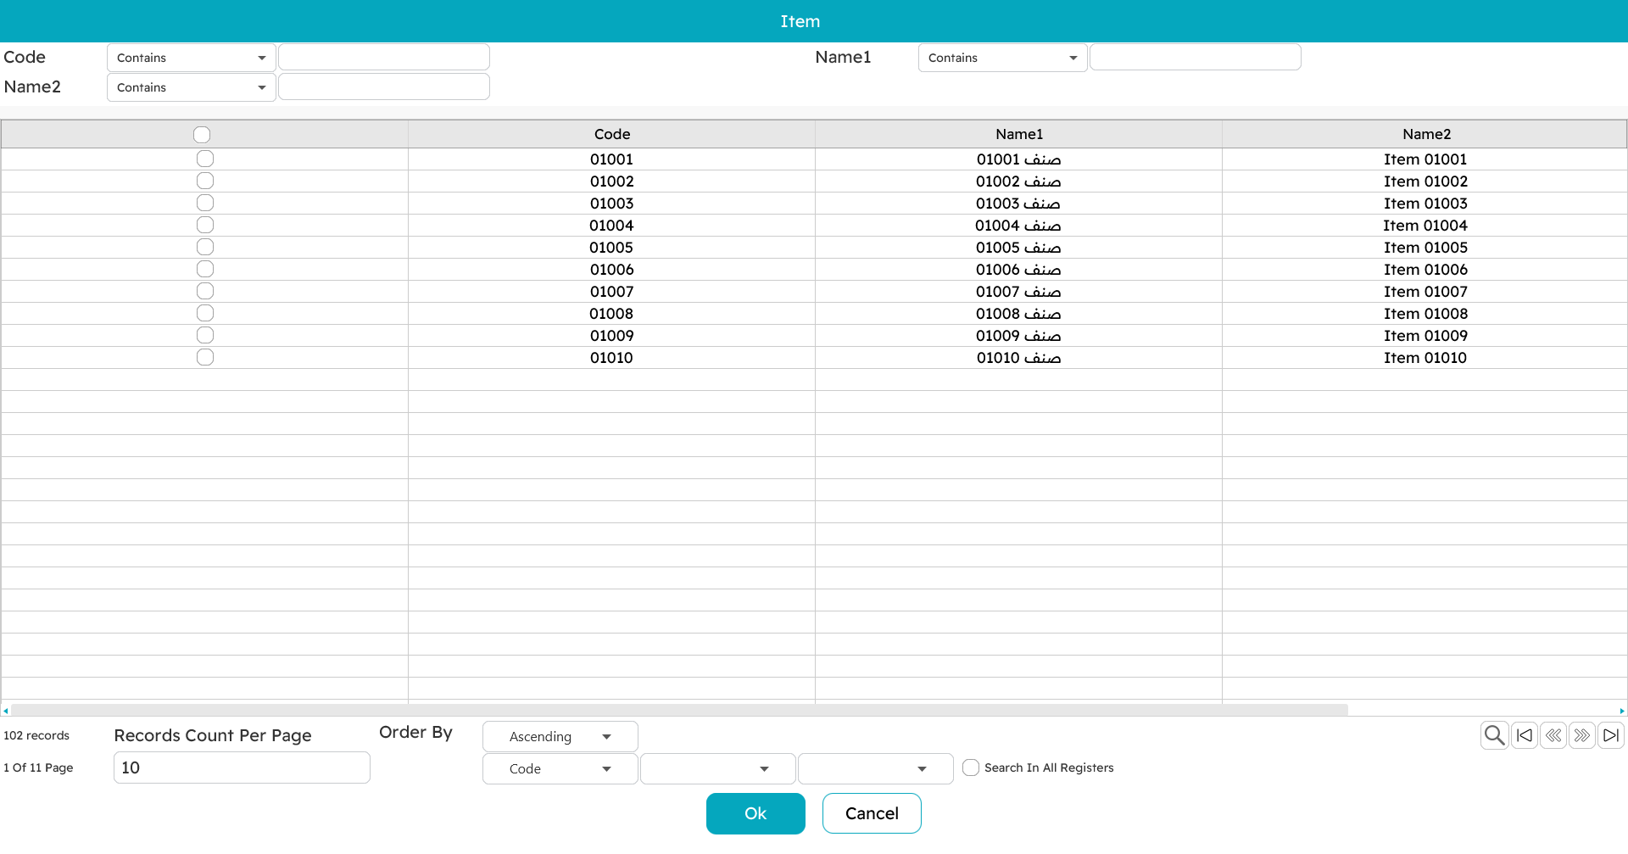Image resolution: width=1628 pixels, height=854 pixels.
Task: Go to previous page double-arrow icon
Action: (x=1553, y=735)
